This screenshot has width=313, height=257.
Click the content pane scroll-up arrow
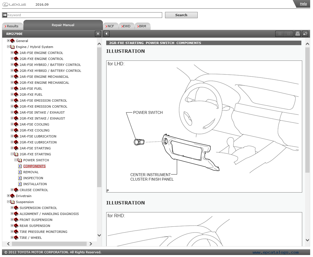click(x=307, y=44)
